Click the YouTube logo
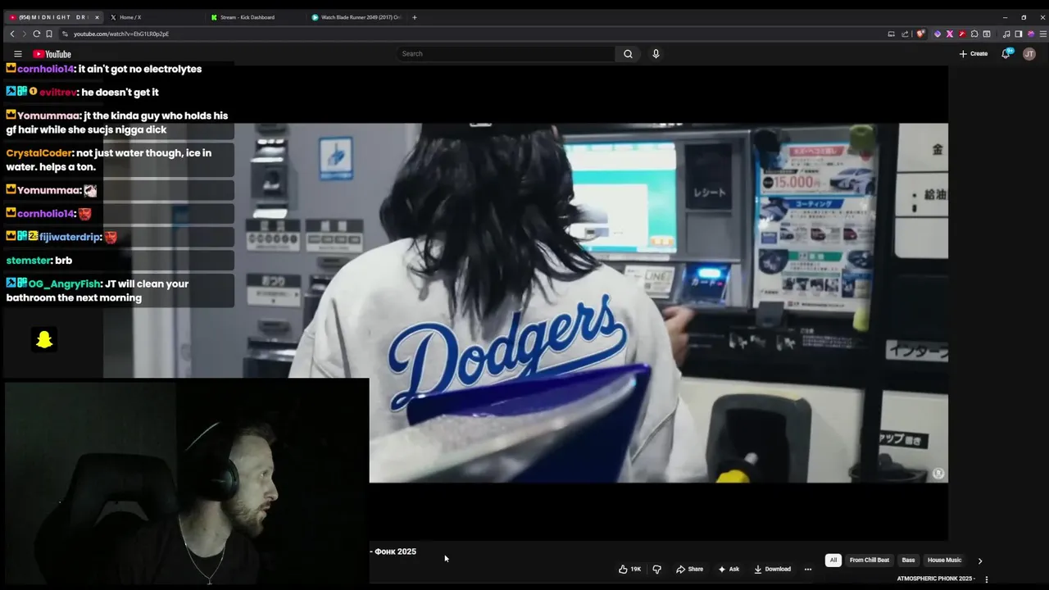The height and width of the screenshot is (590, 1049). click(x=52, y=54)
